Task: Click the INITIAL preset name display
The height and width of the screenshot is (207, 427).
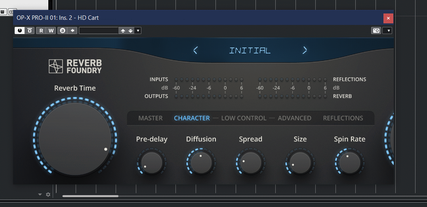Action: point(250,50)
